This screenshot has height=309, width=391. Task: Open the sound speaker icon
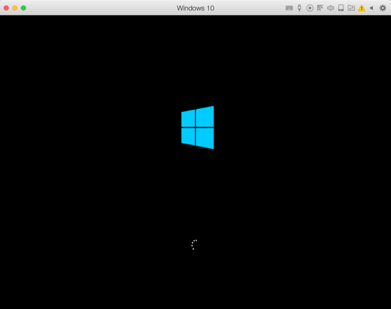point(331,8)
